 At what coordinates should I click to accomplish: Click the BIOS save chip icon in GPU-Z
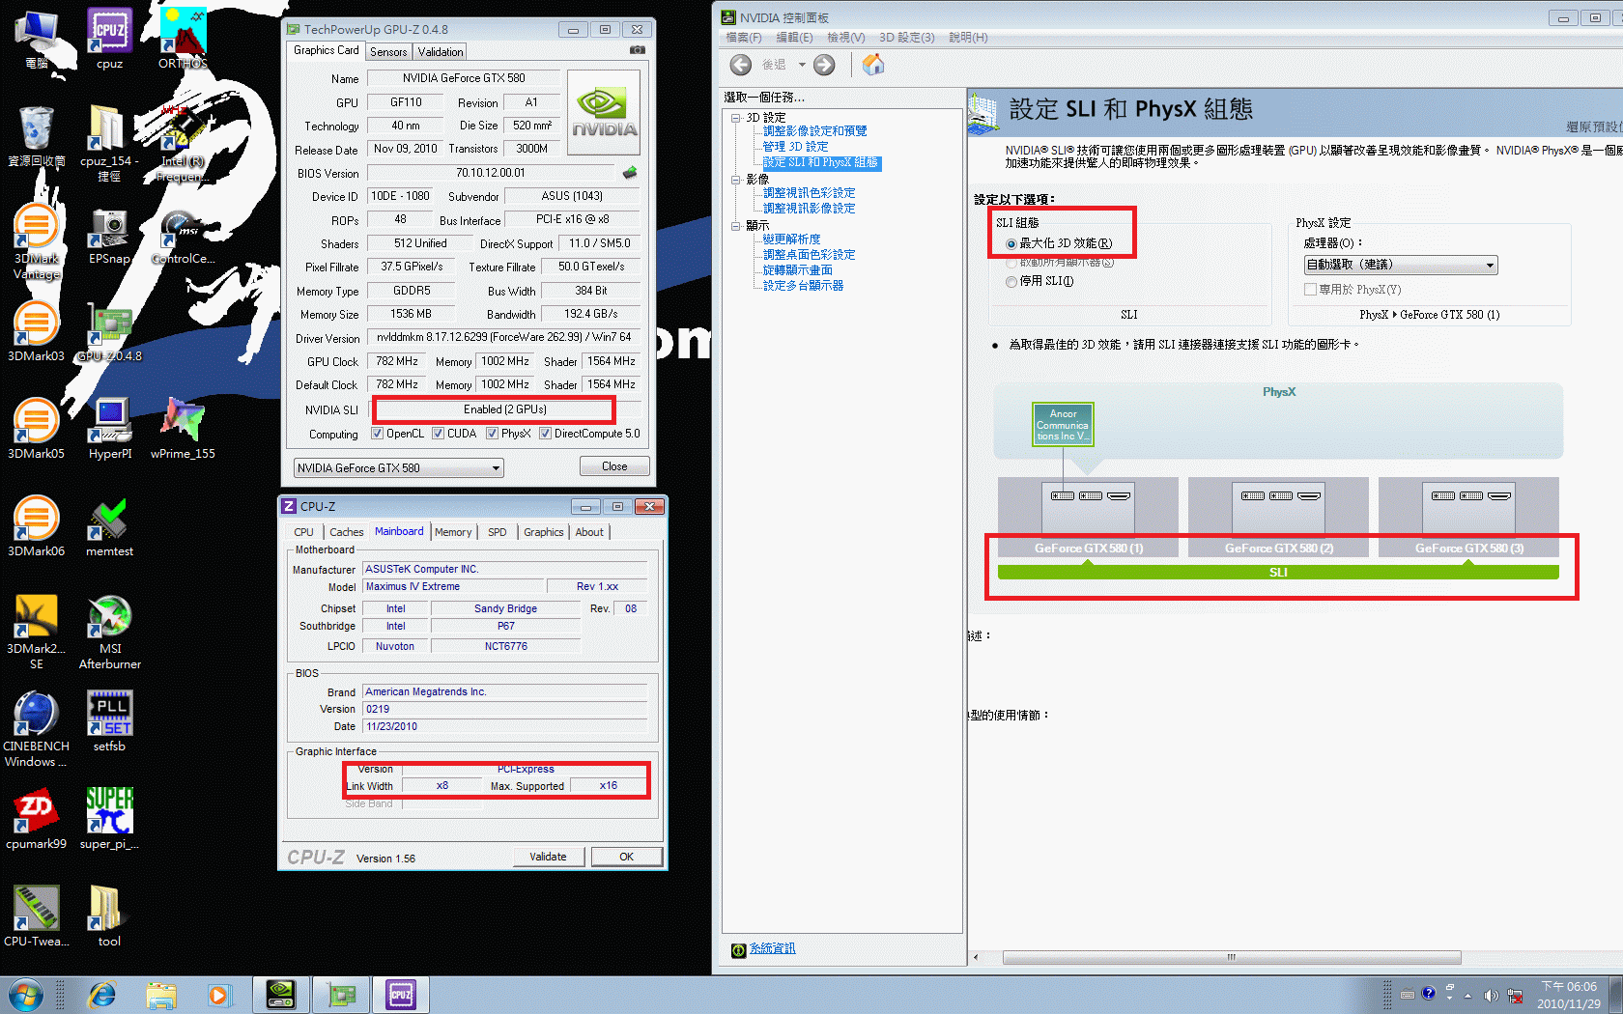(x=630, y=173)
